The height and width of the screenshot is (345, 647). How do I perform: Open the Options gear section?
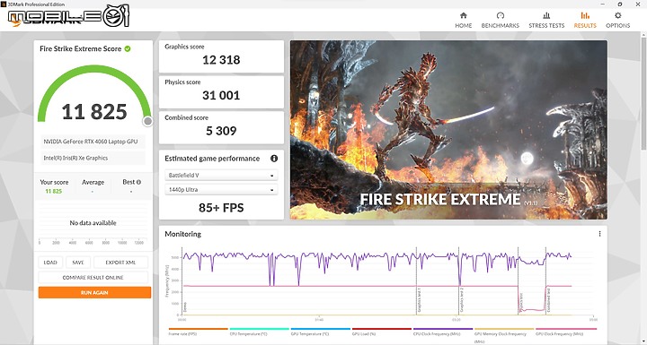click(617, 21)
